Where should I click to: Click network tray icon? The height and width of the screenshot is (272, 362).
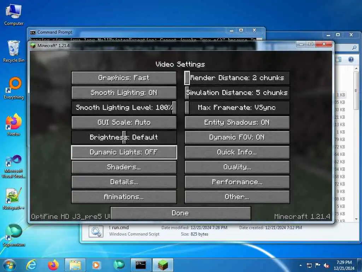point(309,265)
